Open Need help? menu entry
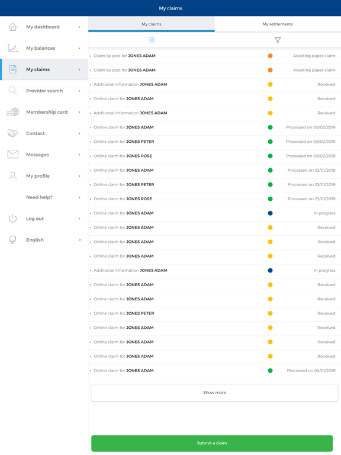Image resolution: width=341 pixels, height=455 pixels. click(44, 197)
